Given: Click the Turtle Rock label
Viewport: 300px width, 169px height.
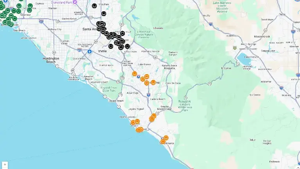Looking at the screenshot, I should [106, 65].
